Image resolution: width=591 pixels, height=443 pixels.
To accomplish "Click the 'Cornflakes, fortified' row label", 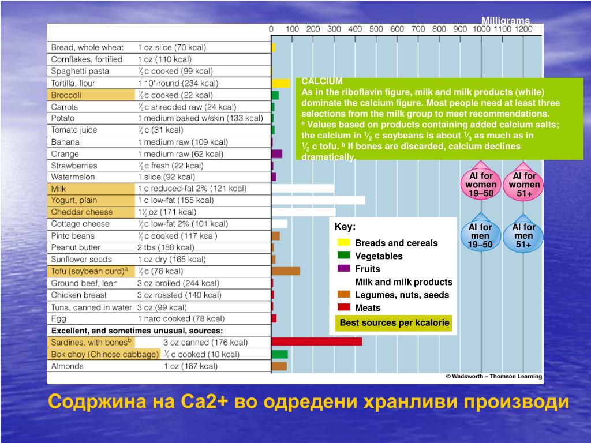I will pos(87,59).
